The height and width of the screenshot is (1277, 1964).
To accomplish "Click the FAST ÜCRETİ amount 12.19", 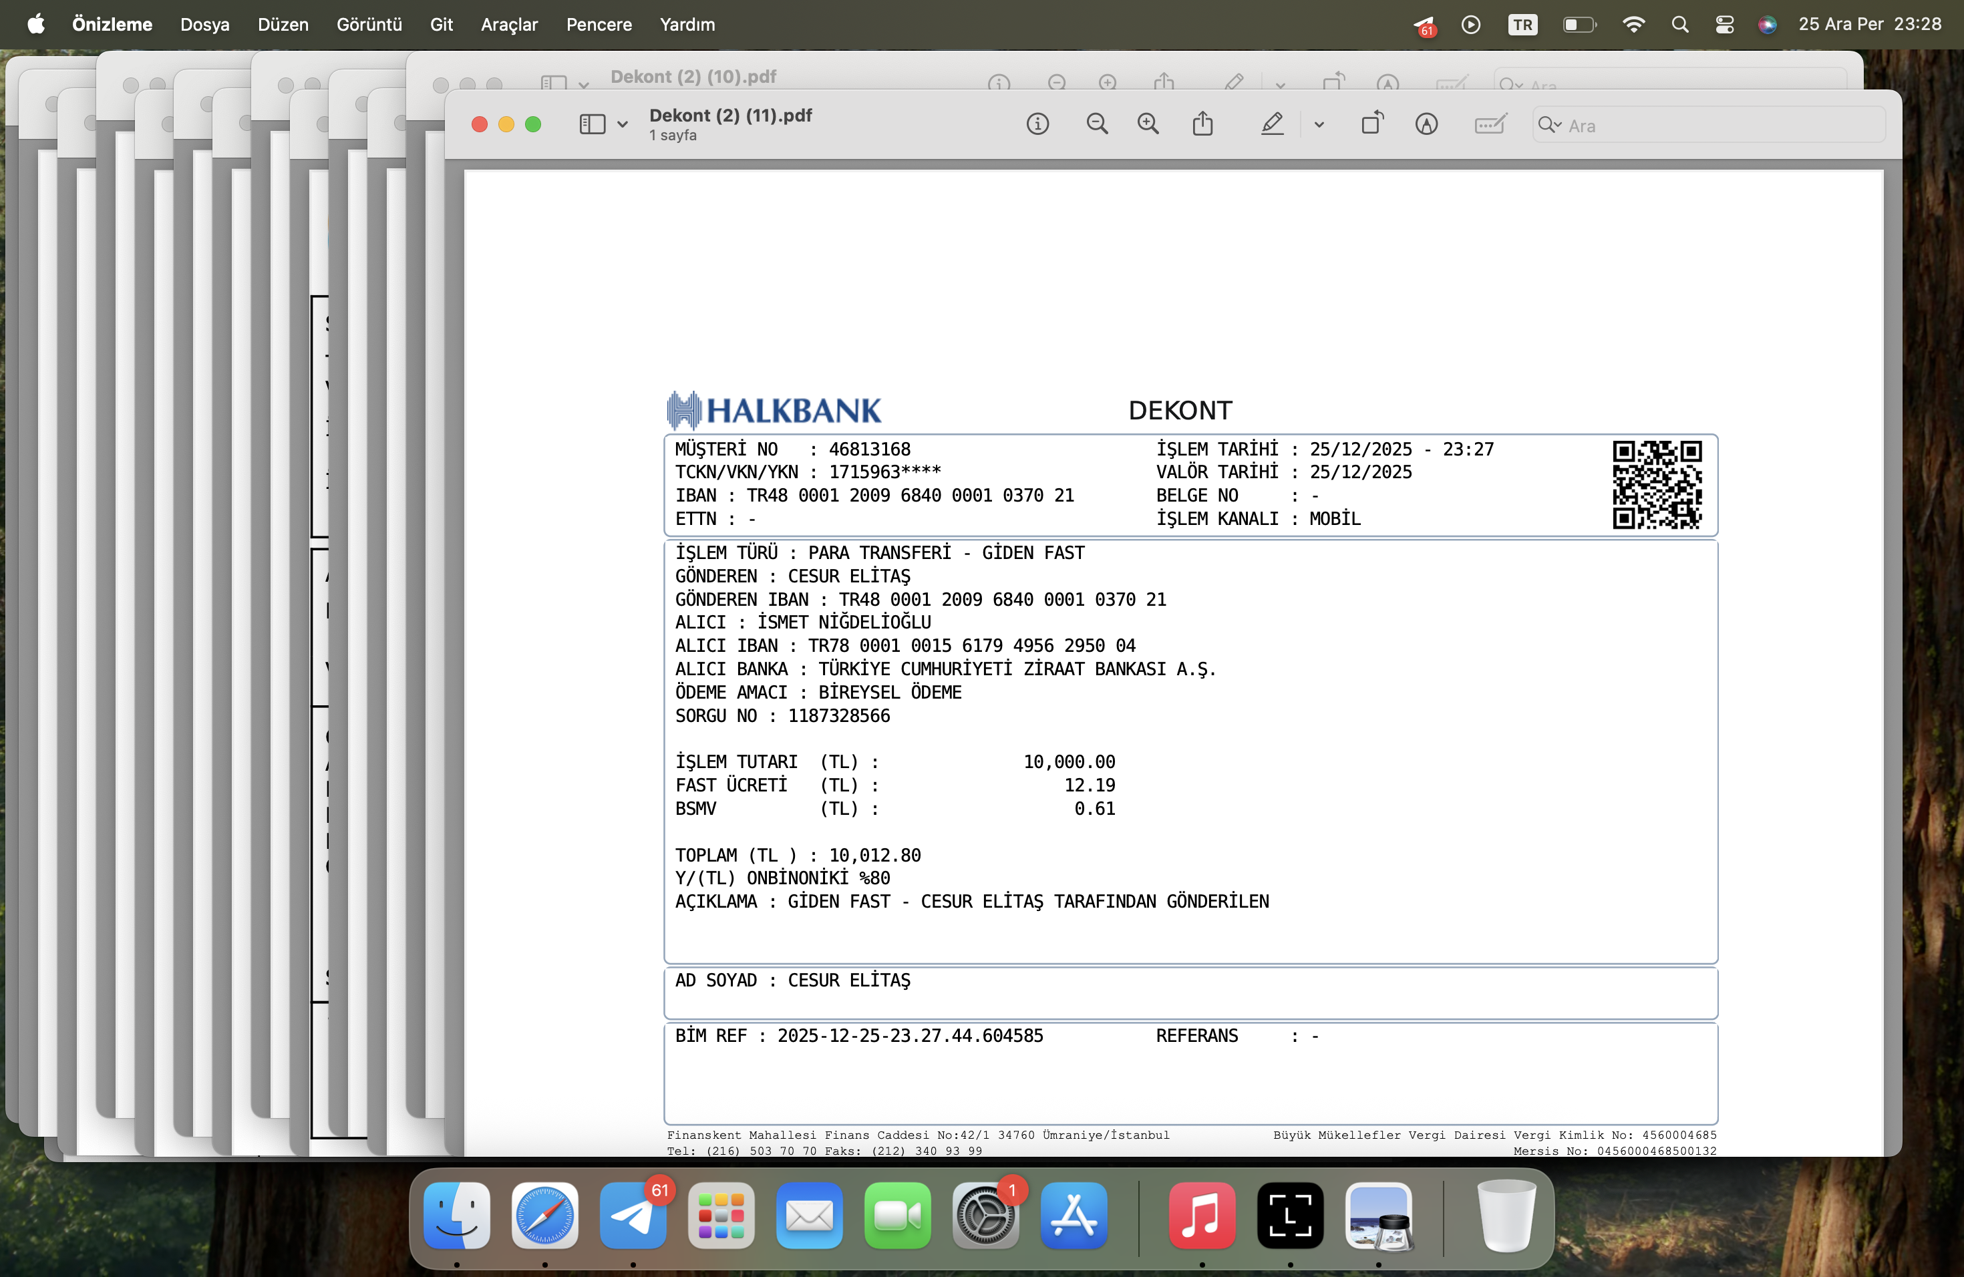I will [x=1090, y=785].
